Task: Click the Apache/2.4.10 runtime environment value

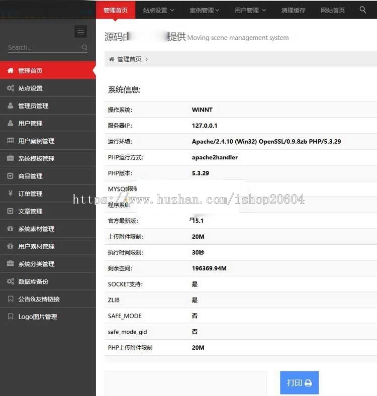Action: point(266,141)
